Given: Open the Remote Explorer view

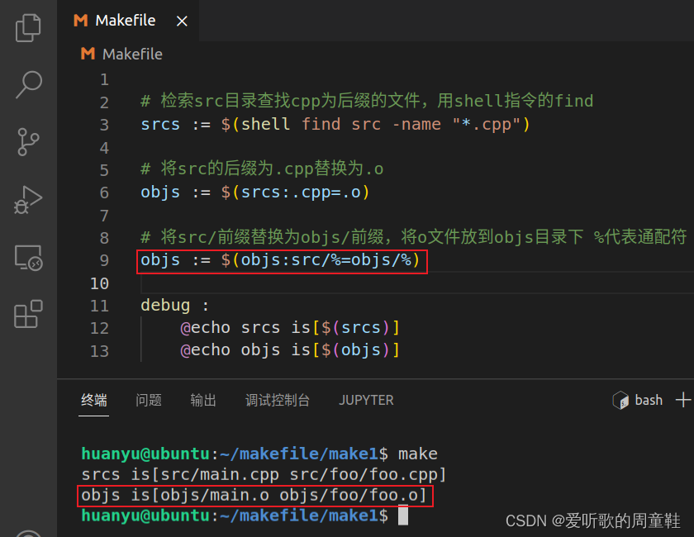Looking at the screenshot, I should coord(28,257).
